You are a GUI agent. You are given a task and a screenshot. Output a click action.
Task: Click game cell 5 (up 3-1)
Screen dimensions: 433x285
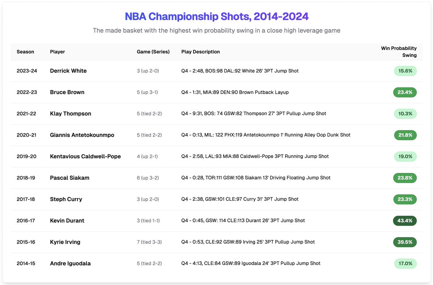(147, 92)
